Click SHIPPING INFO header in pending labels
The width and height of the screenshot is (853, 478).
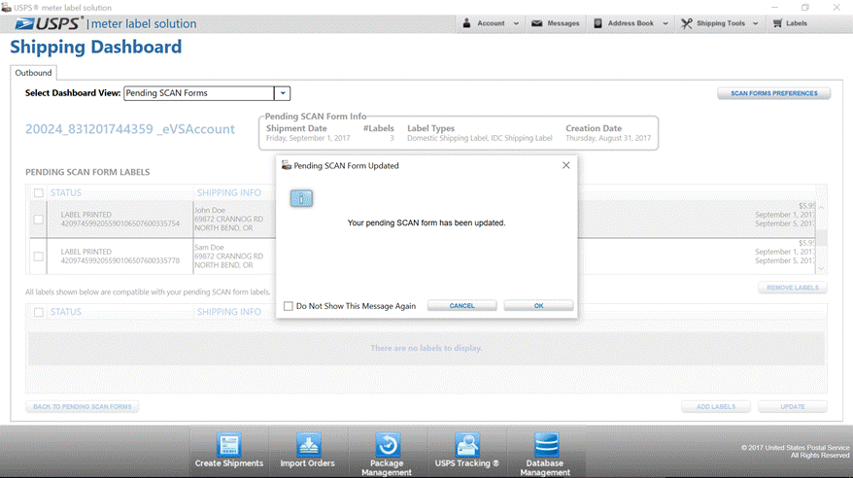229,193
